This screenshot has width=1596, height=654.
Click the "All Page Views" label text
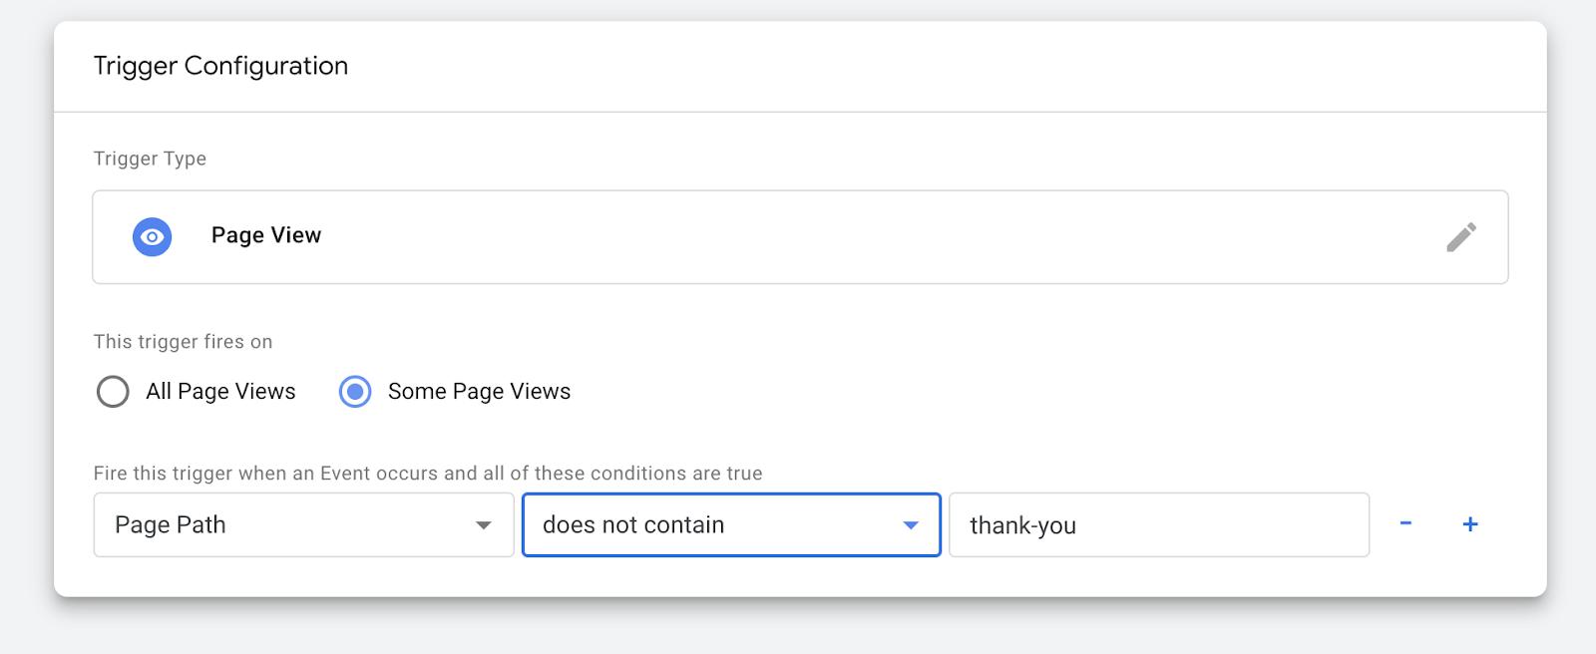pos(220,392)
